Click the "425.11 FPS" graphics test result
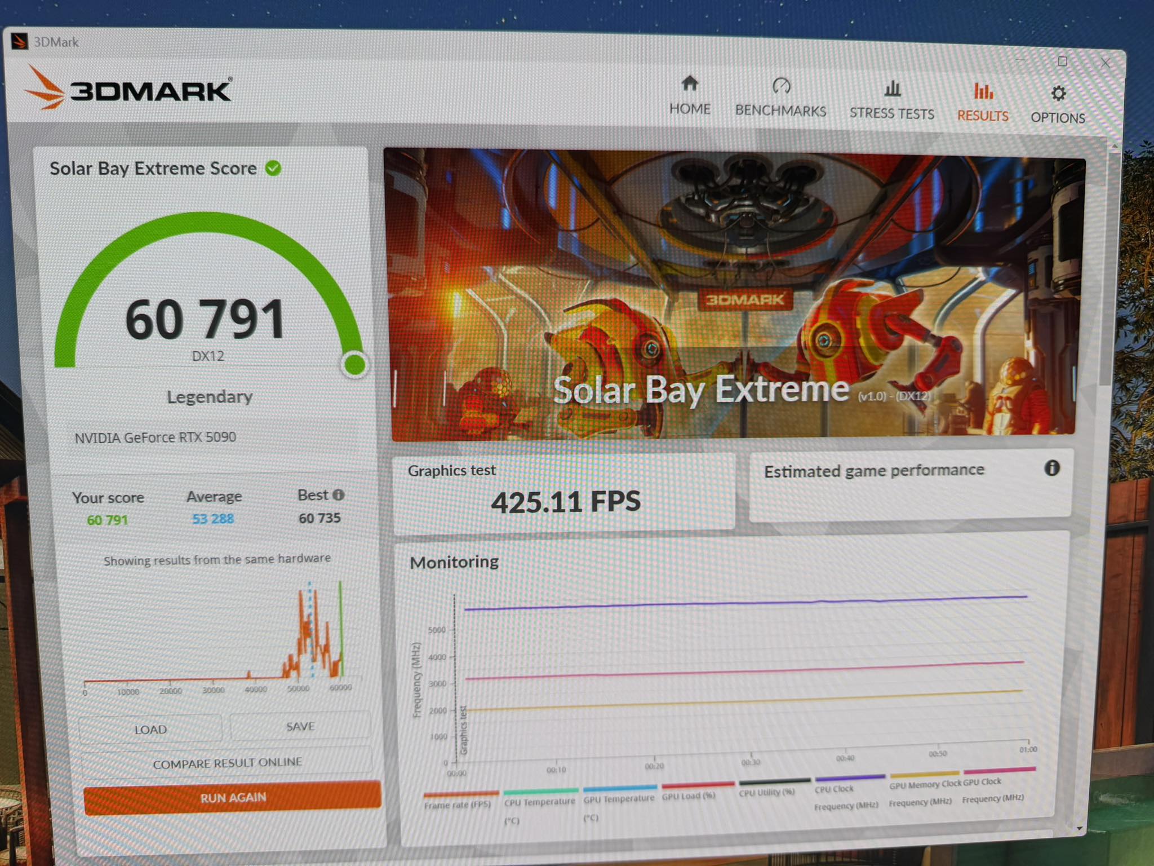 point(566,501)
